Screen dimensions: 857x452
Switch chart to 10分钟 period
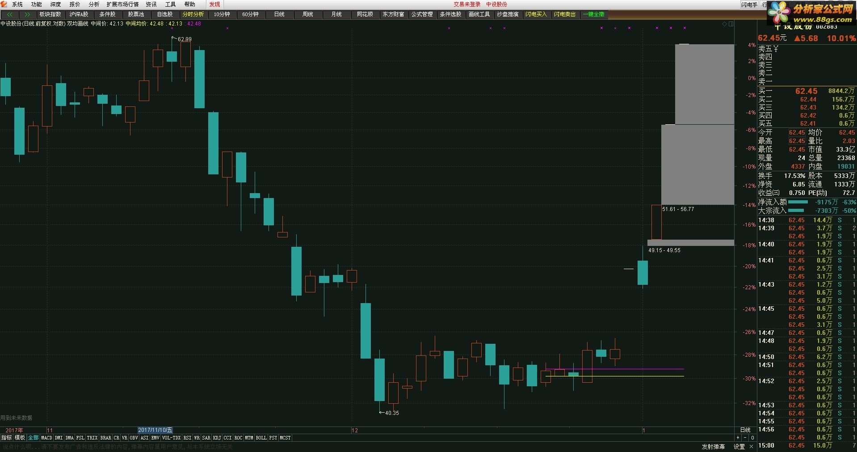222,14
